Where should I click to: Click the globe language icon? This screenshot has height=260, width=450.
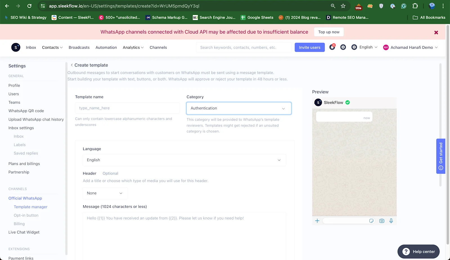pyautogui.click(x=354, y=47)
